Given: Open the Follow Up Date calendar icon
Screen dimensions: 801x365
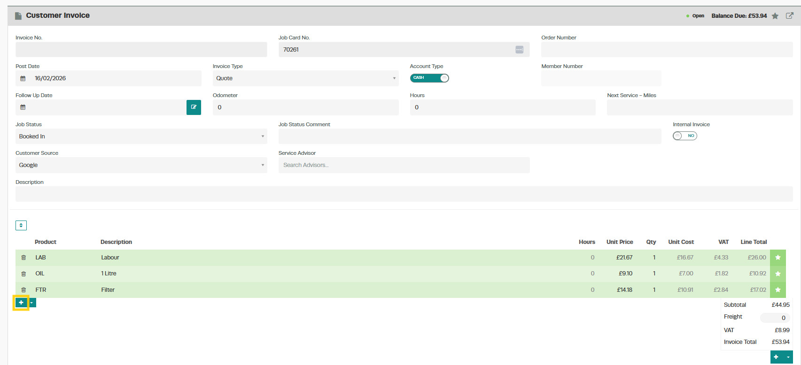Looking at the screenshot, I should click(x=23, y=107).
